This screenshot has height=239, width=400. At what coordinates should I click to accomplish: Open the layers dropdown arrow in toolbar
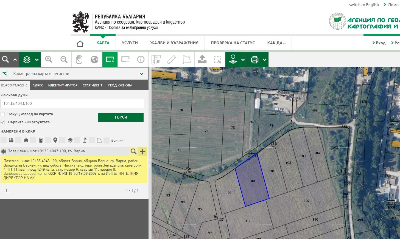pos(37,60)
